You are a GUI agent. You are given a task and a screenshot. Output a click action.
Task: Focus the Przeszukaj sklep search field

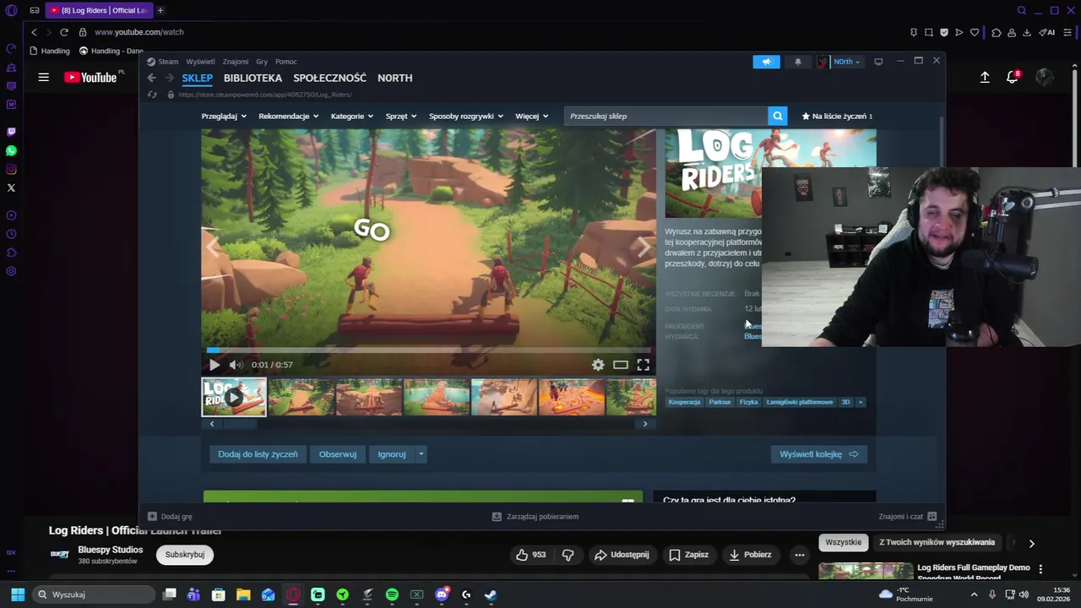click(x=666, y=117)
